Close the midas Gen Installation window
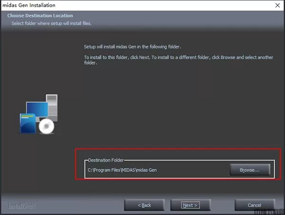This screenshot has height=215, width=285. click(x=277, y=5)
